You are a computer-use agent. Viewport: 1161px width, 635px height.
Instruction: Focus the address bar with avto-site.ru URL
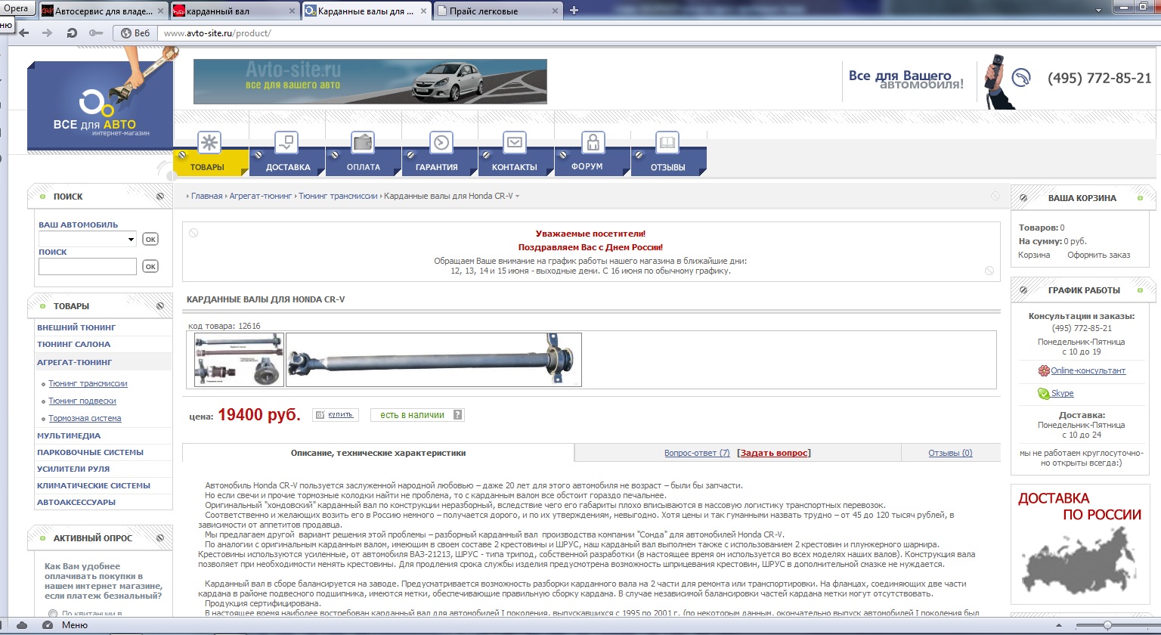click(658, 33)
